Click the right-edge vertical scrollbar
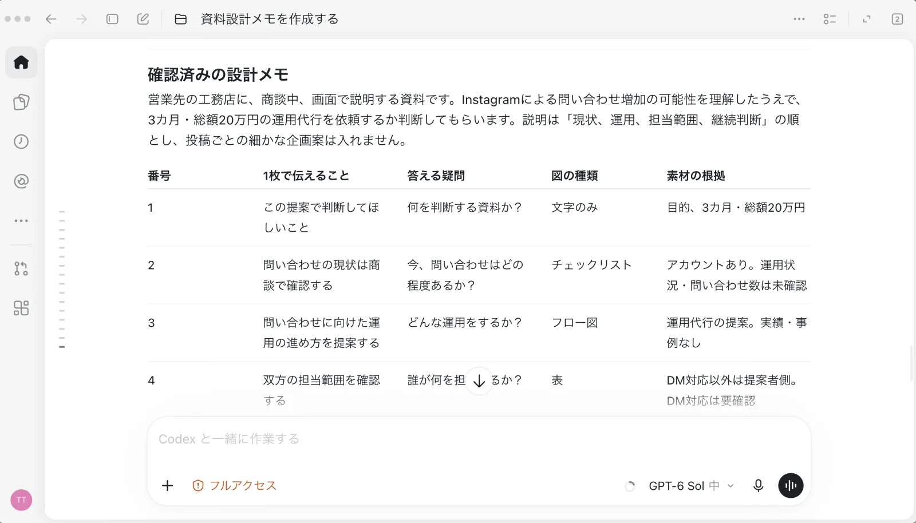The image size is (916, 523). point(911,364)
